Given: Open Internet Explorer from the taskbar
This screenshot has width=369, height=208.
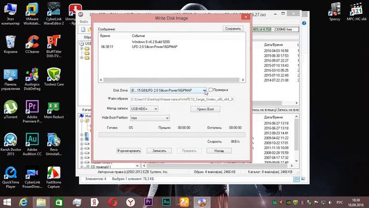Looking at the screenshot, I should (23, 202).
